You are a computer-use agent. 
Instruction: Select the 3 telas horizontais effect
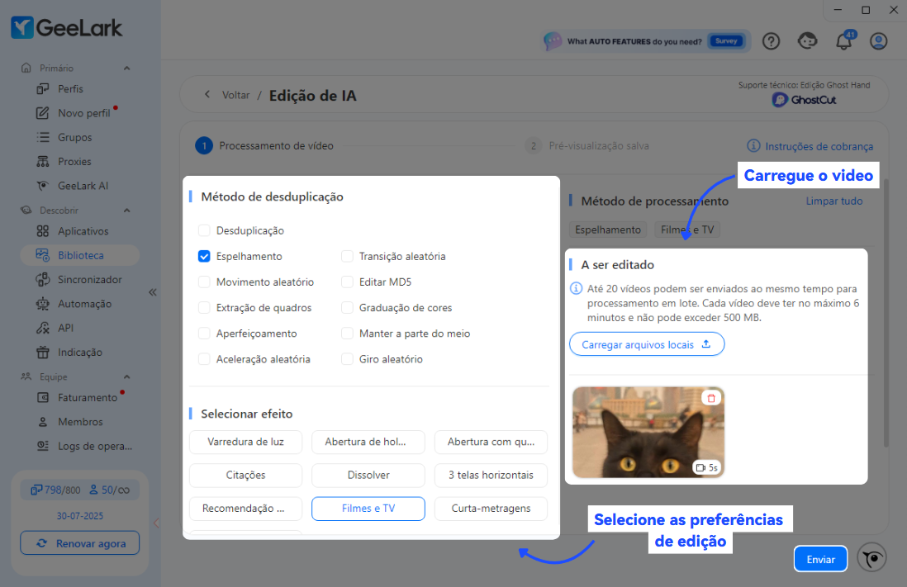(491, 476)
